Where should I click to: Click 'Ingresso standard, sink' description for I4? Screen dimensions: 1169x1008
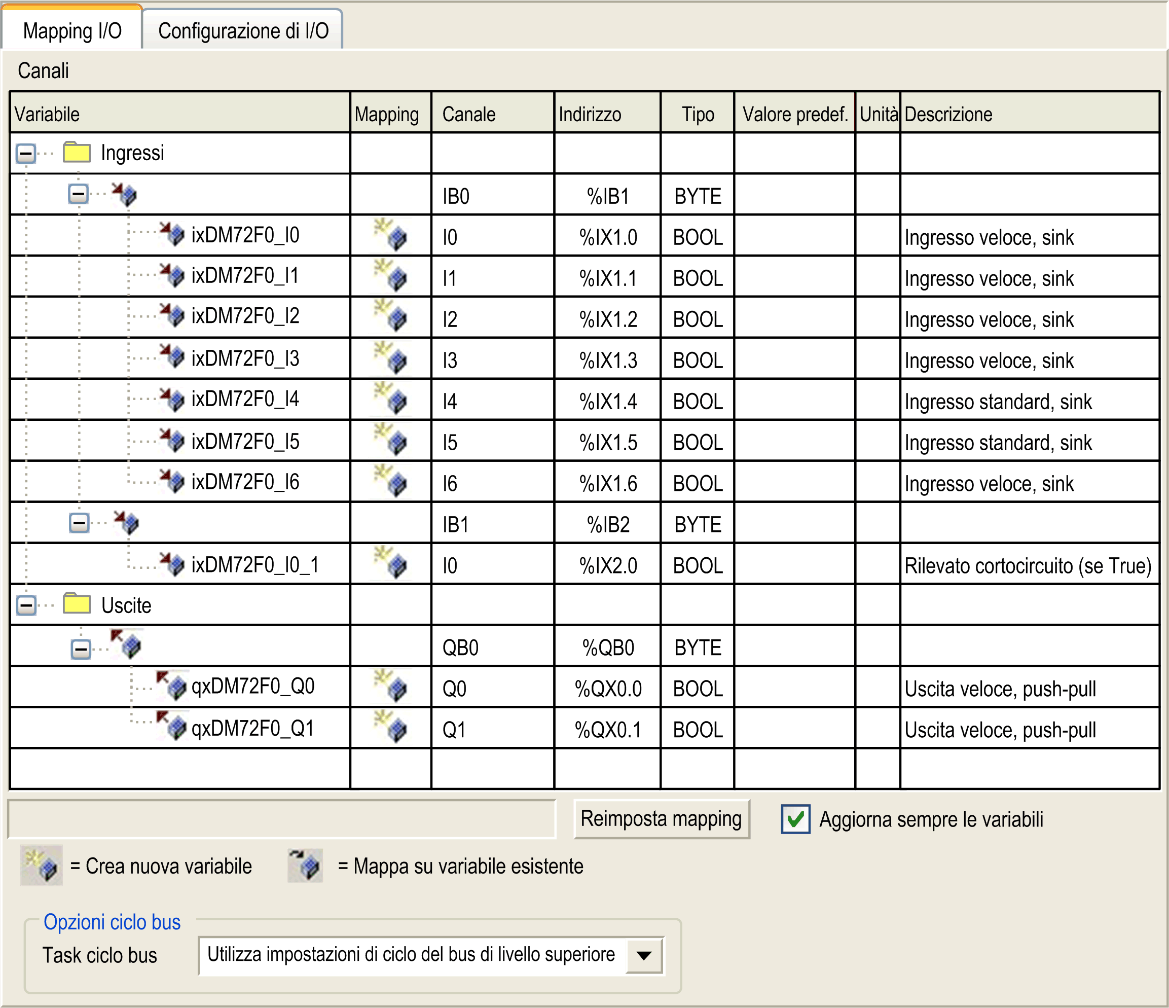(998, 401)
